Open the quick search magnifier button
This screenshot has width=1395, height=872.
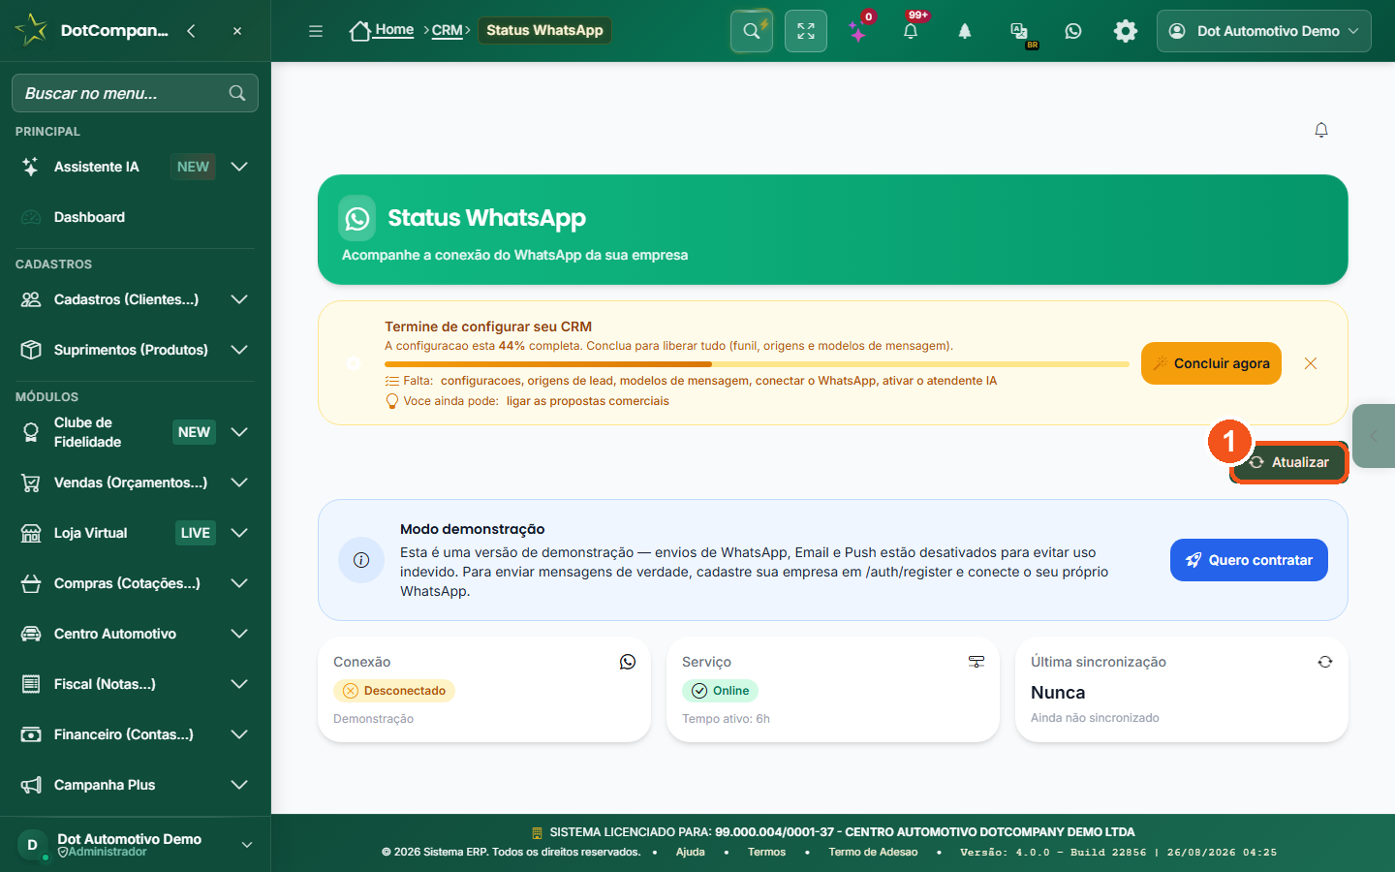[x=752, y=31]
